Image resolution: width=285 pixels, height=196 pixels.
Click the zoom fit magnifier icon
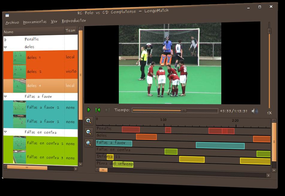[89, 143]
